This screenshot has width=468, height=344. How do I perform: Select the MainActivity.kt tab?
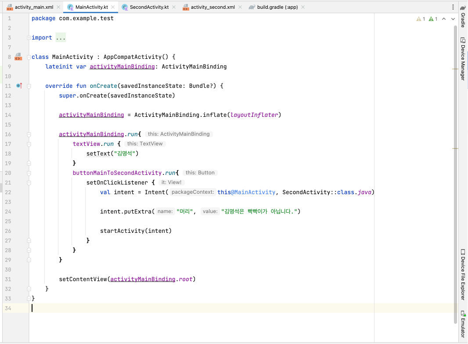[91, 7]
